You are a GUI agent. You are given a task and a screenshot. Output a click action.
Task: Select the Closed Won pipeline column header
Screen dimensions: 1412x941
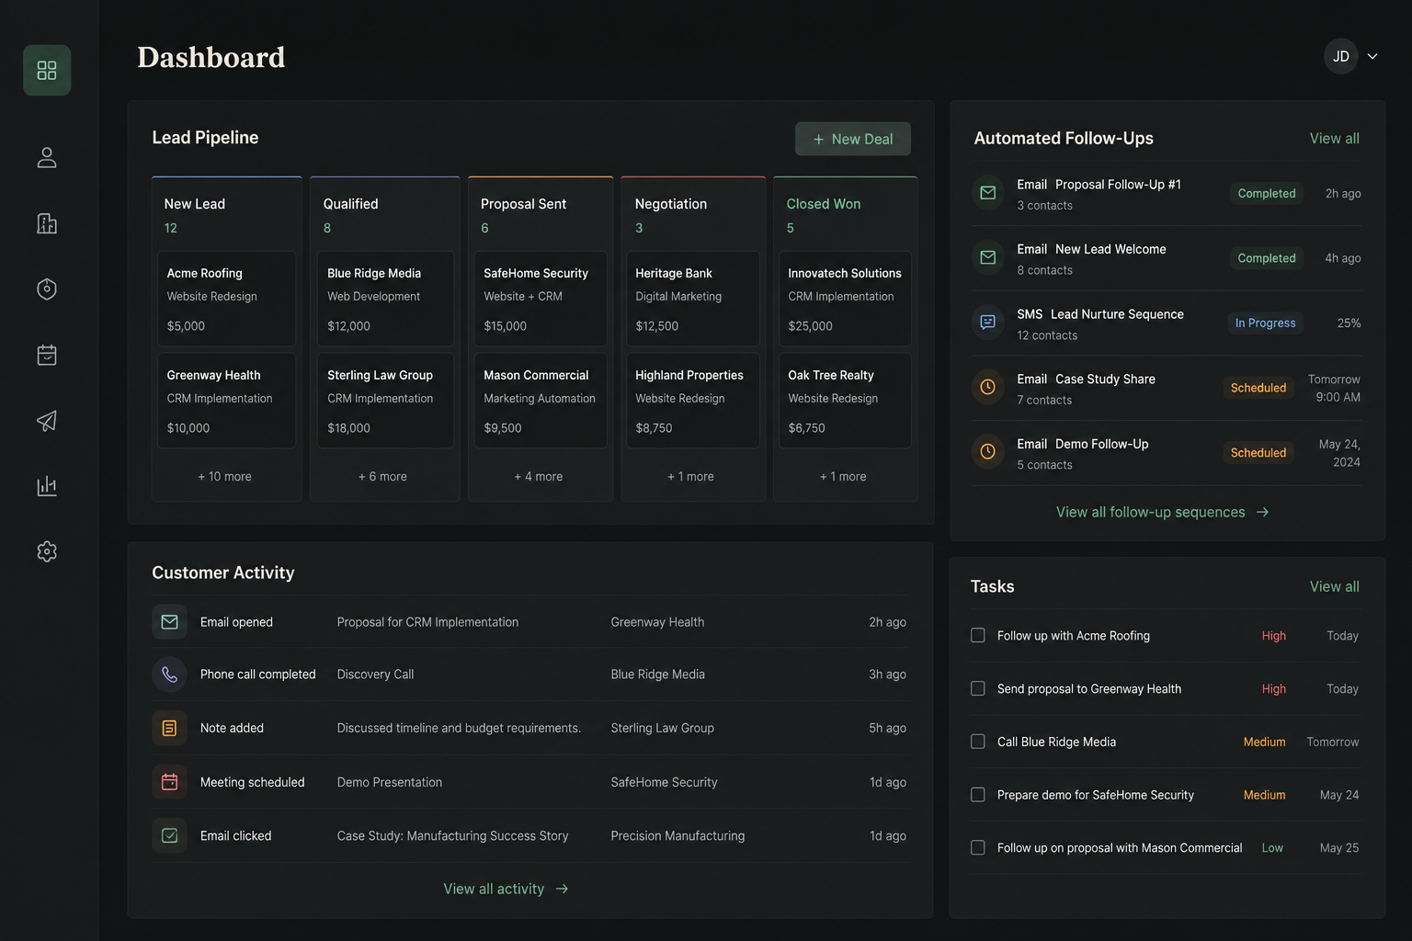[x=824, y=204]
